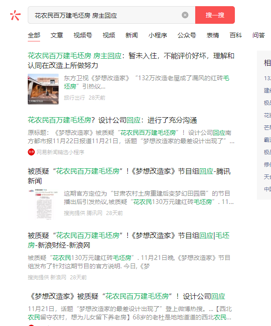The width and height of the screenshot is (271, 326).
Task: Click the 搜狗提供 腾讯网 source label
Action: (x=83, y=213)
